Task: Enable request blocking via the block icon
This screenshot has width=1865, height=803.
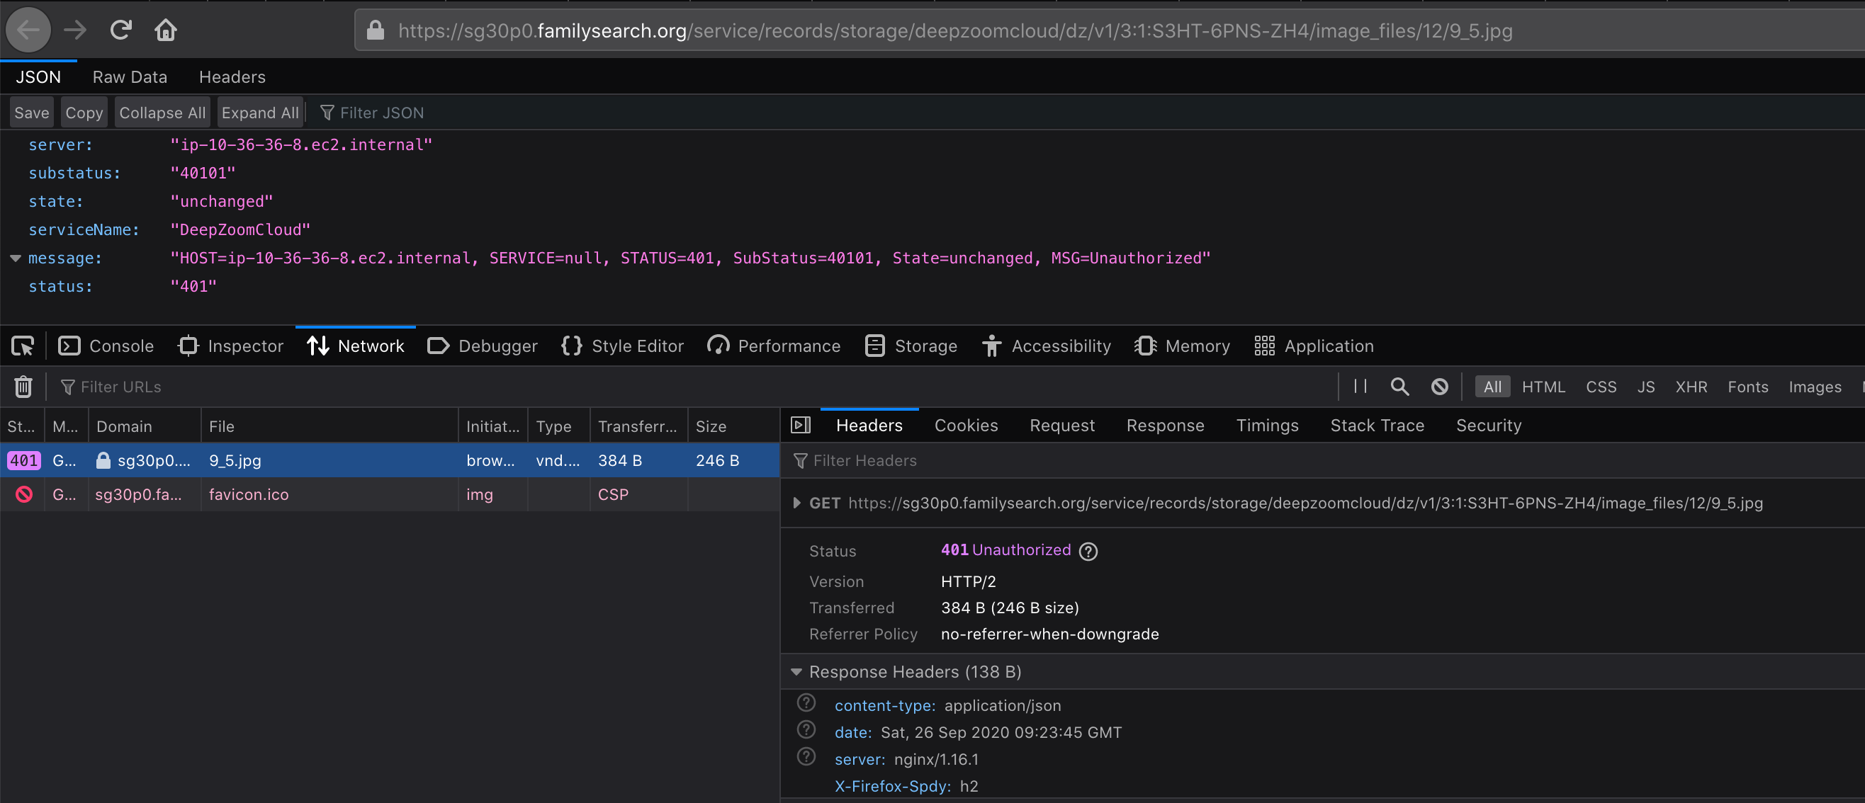Action: pos(1439,387)
